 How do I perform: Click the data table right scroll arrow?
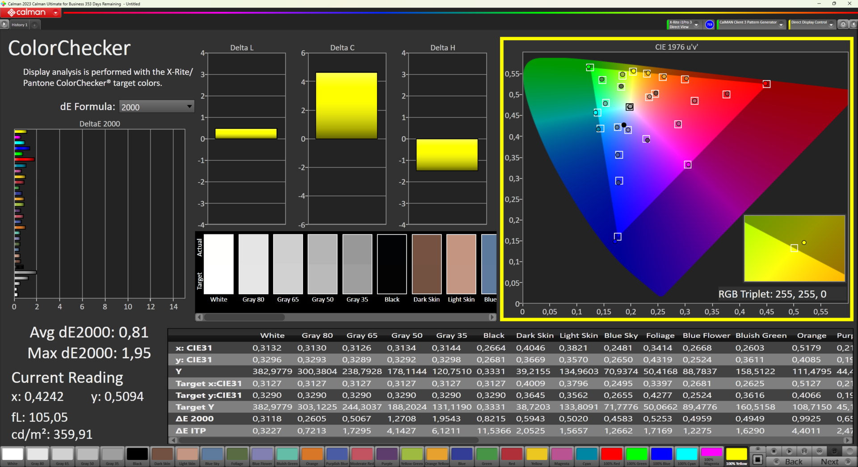pos(848,440)
